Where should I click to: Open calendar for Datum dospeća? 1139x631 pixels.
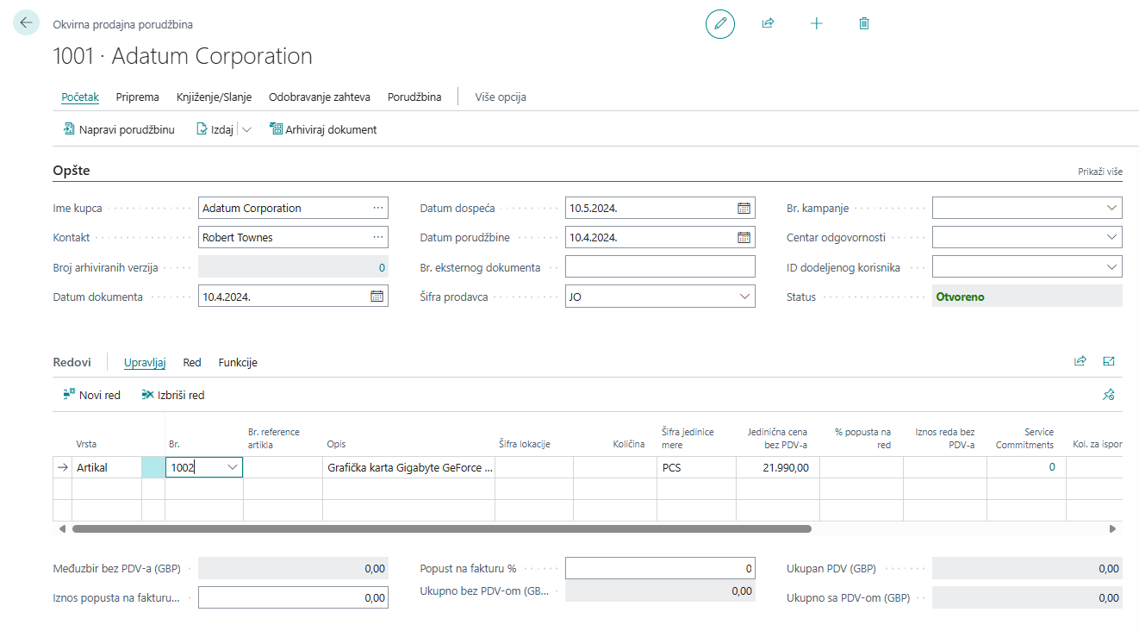[744, 208]
